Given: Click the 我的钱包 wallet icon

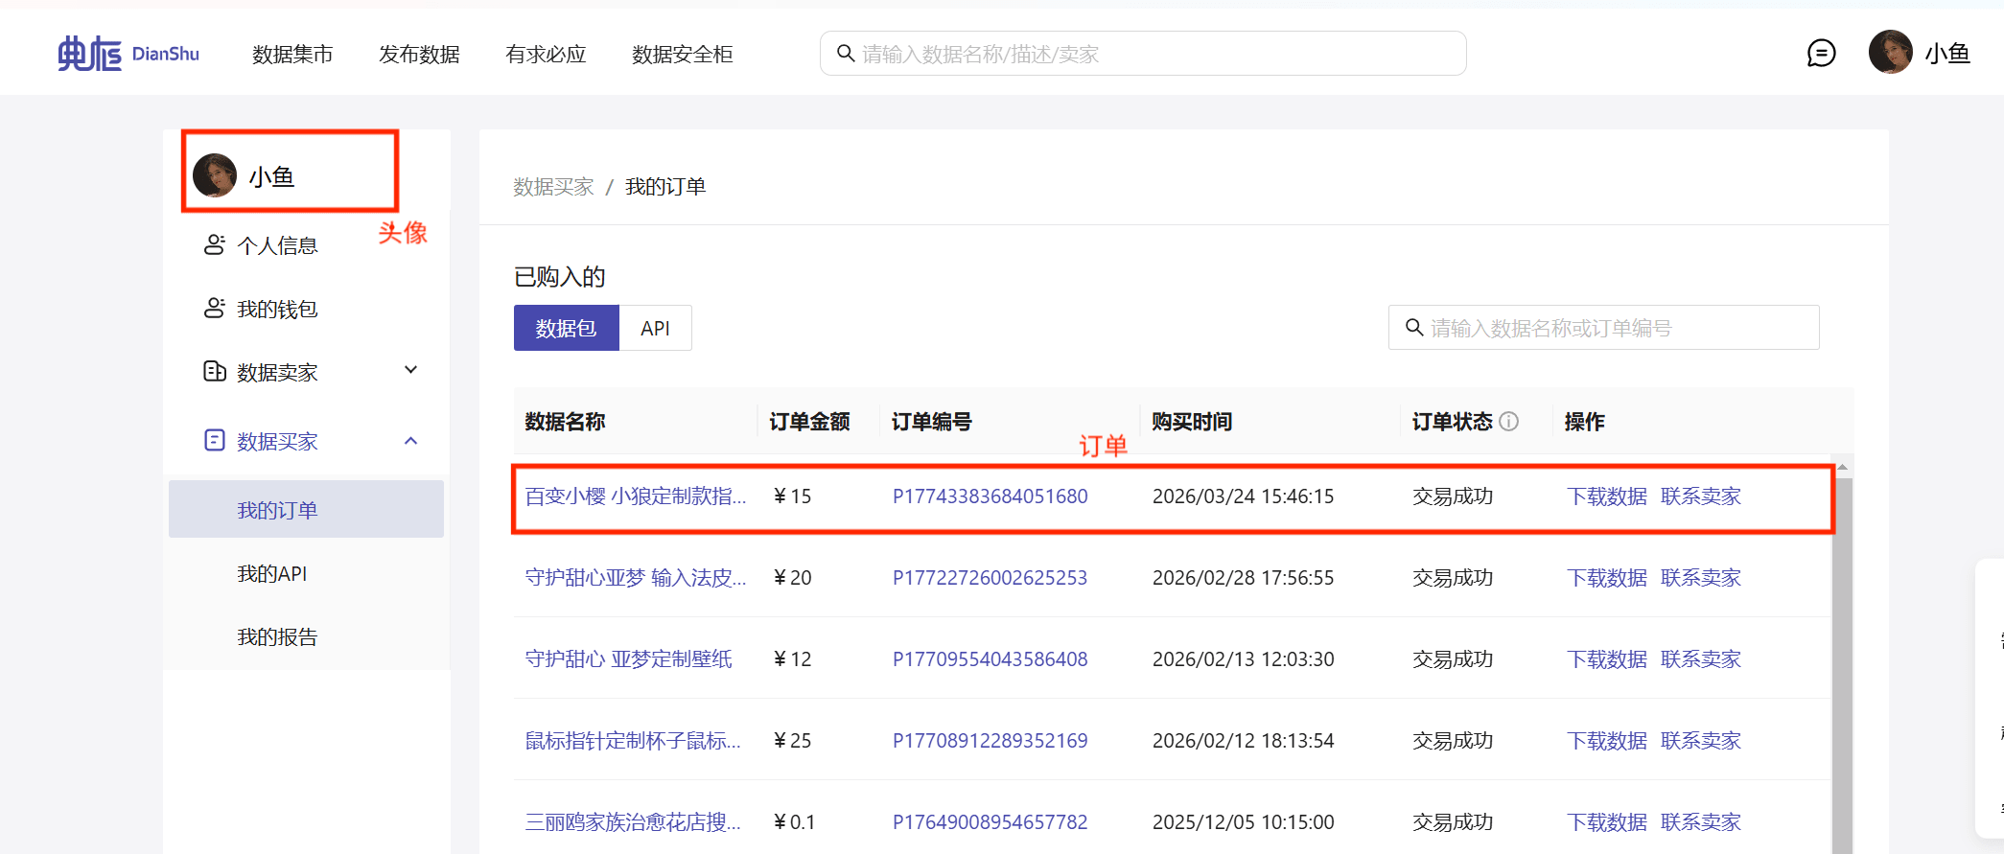Looking at the screenshot, I should tap(214, 309).
